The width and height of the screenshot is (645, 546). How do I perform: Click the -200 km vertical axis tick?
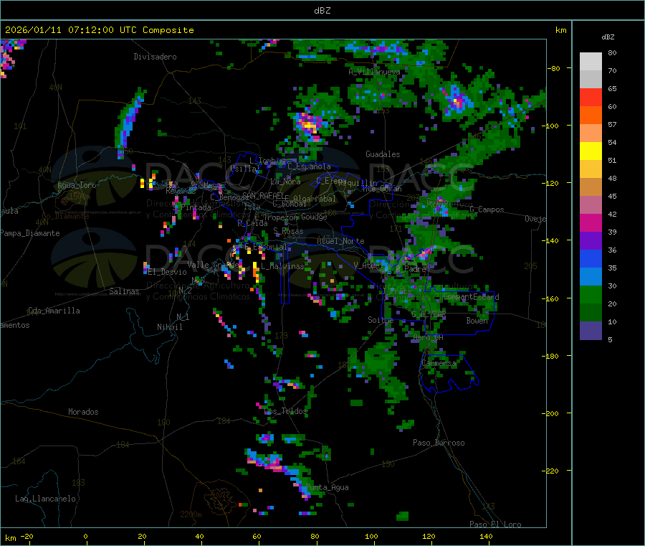pyautogui.click(x=552, y=413)
